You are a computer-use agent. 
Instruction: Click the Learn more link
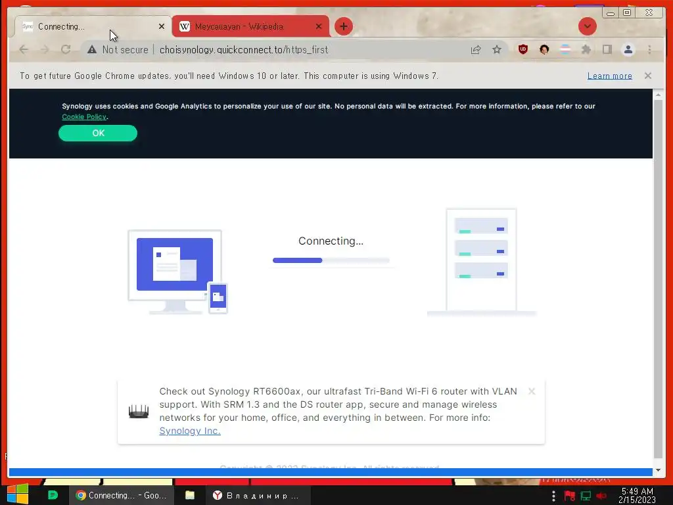click(609, 76)
